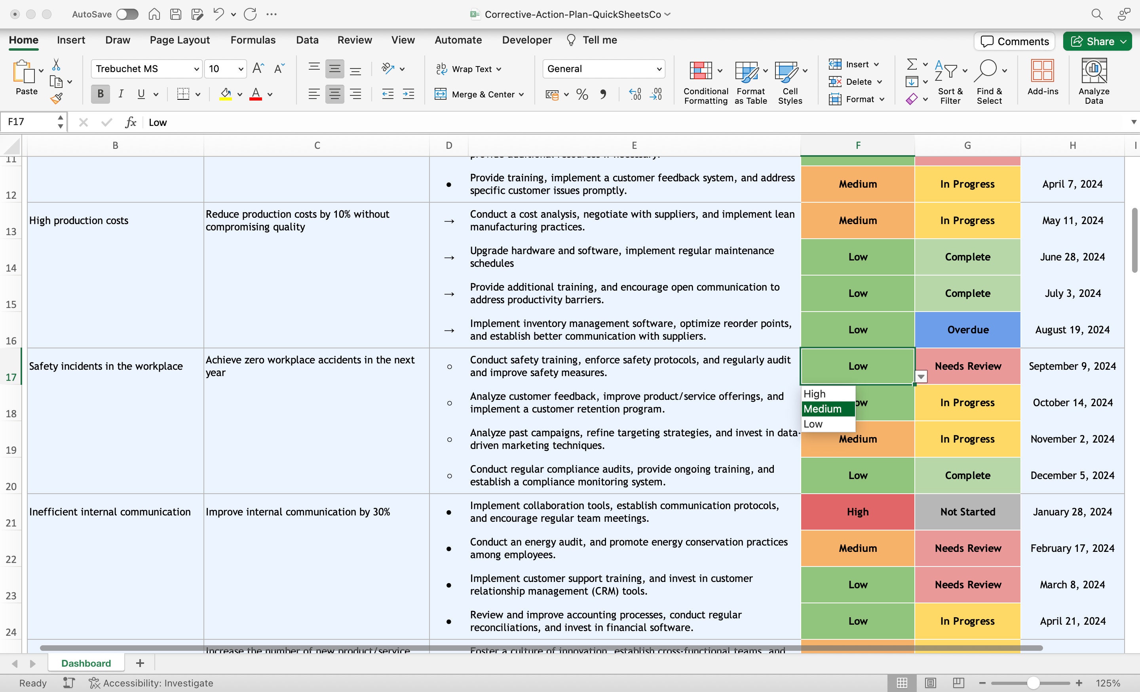The image size is (1140, 692).
Task: Click the Percent Style icon
Action: click(x=582, y=94)
